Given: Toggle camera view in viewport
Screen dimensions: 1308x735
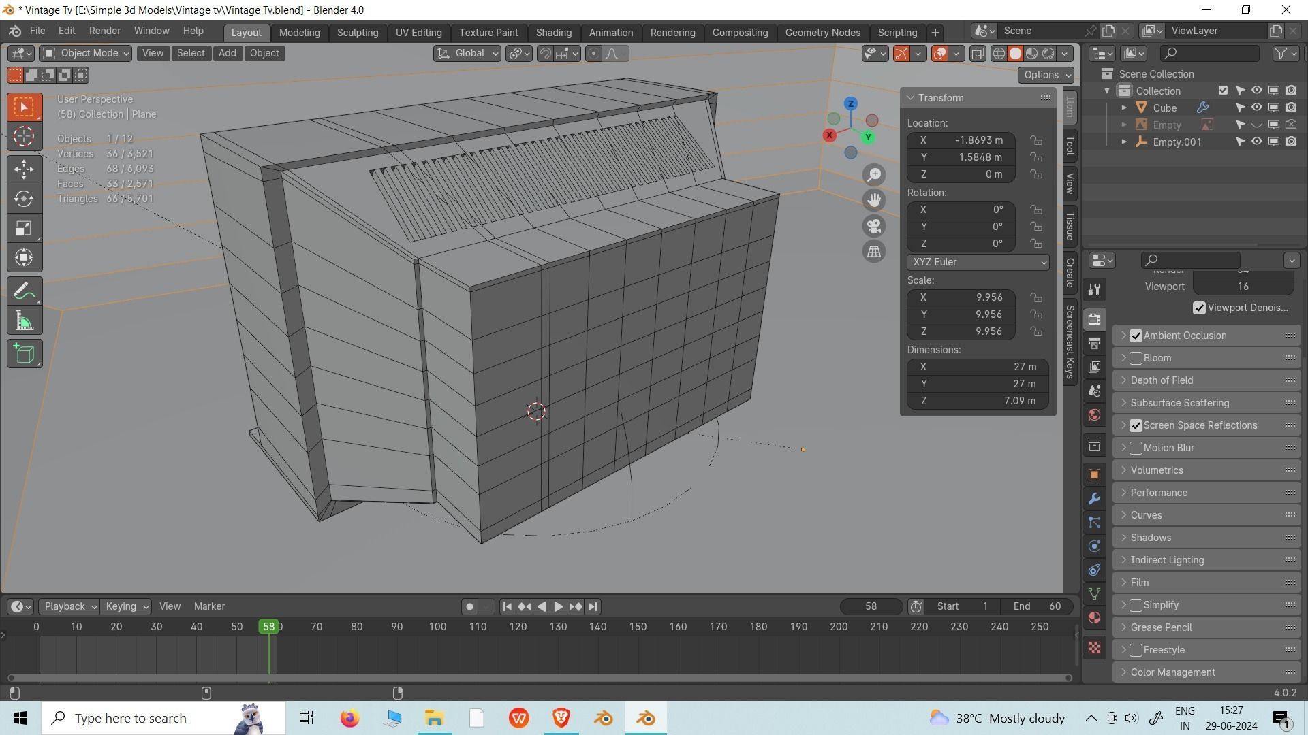Looking at the screenshot, I should (874, 226).
